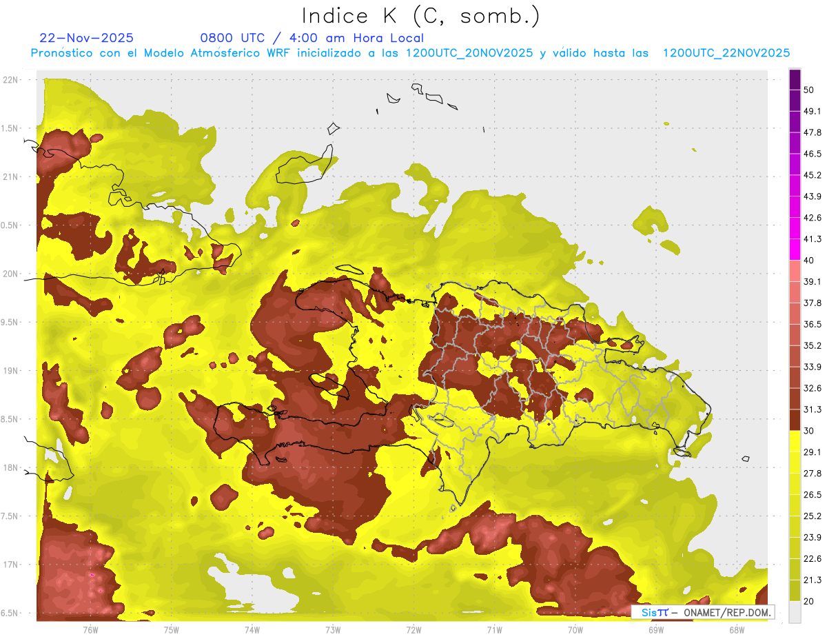Image resolution: width=827 pixels, height=639 pixels.
Task: Click the colorbar label "27.8"
Action: coord(812,473)
